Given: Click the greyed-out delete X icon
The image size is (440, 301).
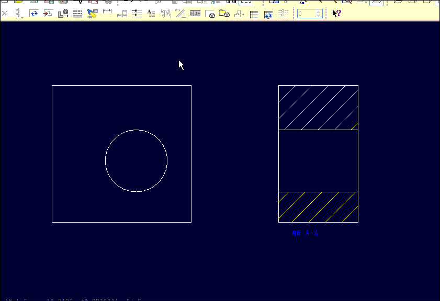Looking at the screenshot, I should 5,14.
